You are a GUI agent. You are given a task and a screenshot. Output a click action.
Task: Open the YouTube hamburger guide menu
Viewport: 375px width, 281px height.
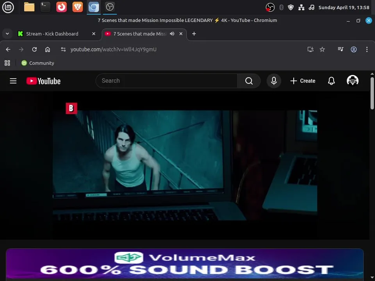tap(13, 81)
